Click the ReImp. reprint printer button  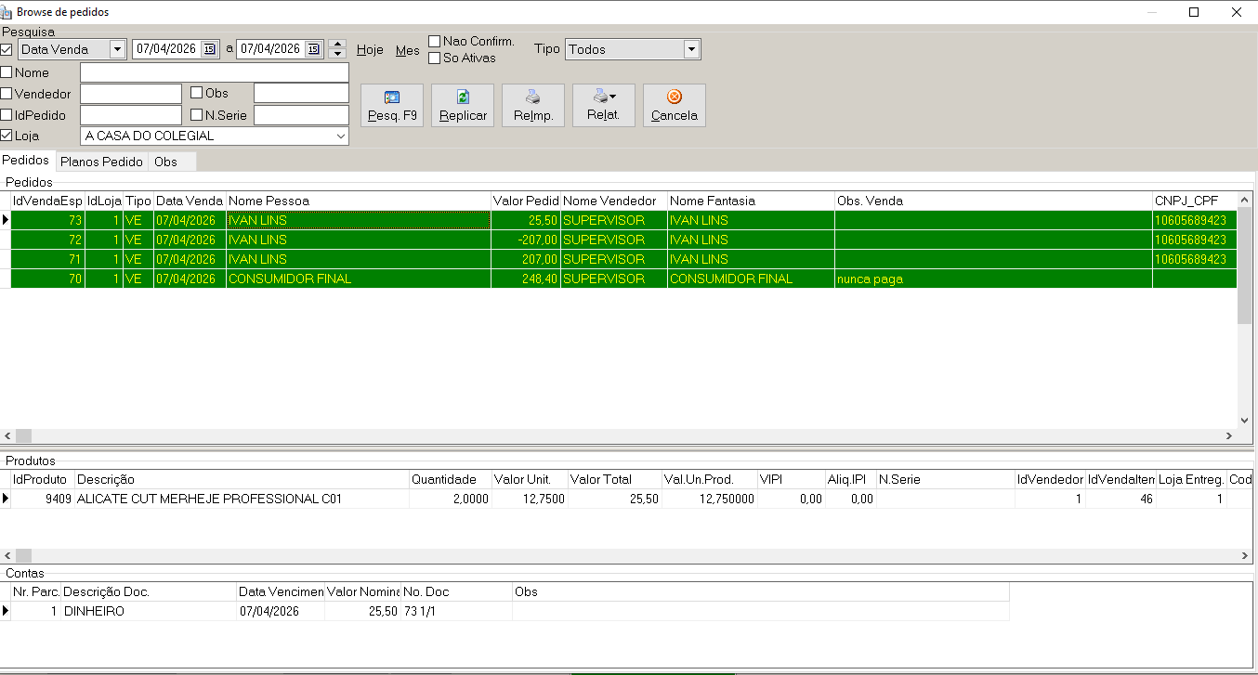(532, 106)
